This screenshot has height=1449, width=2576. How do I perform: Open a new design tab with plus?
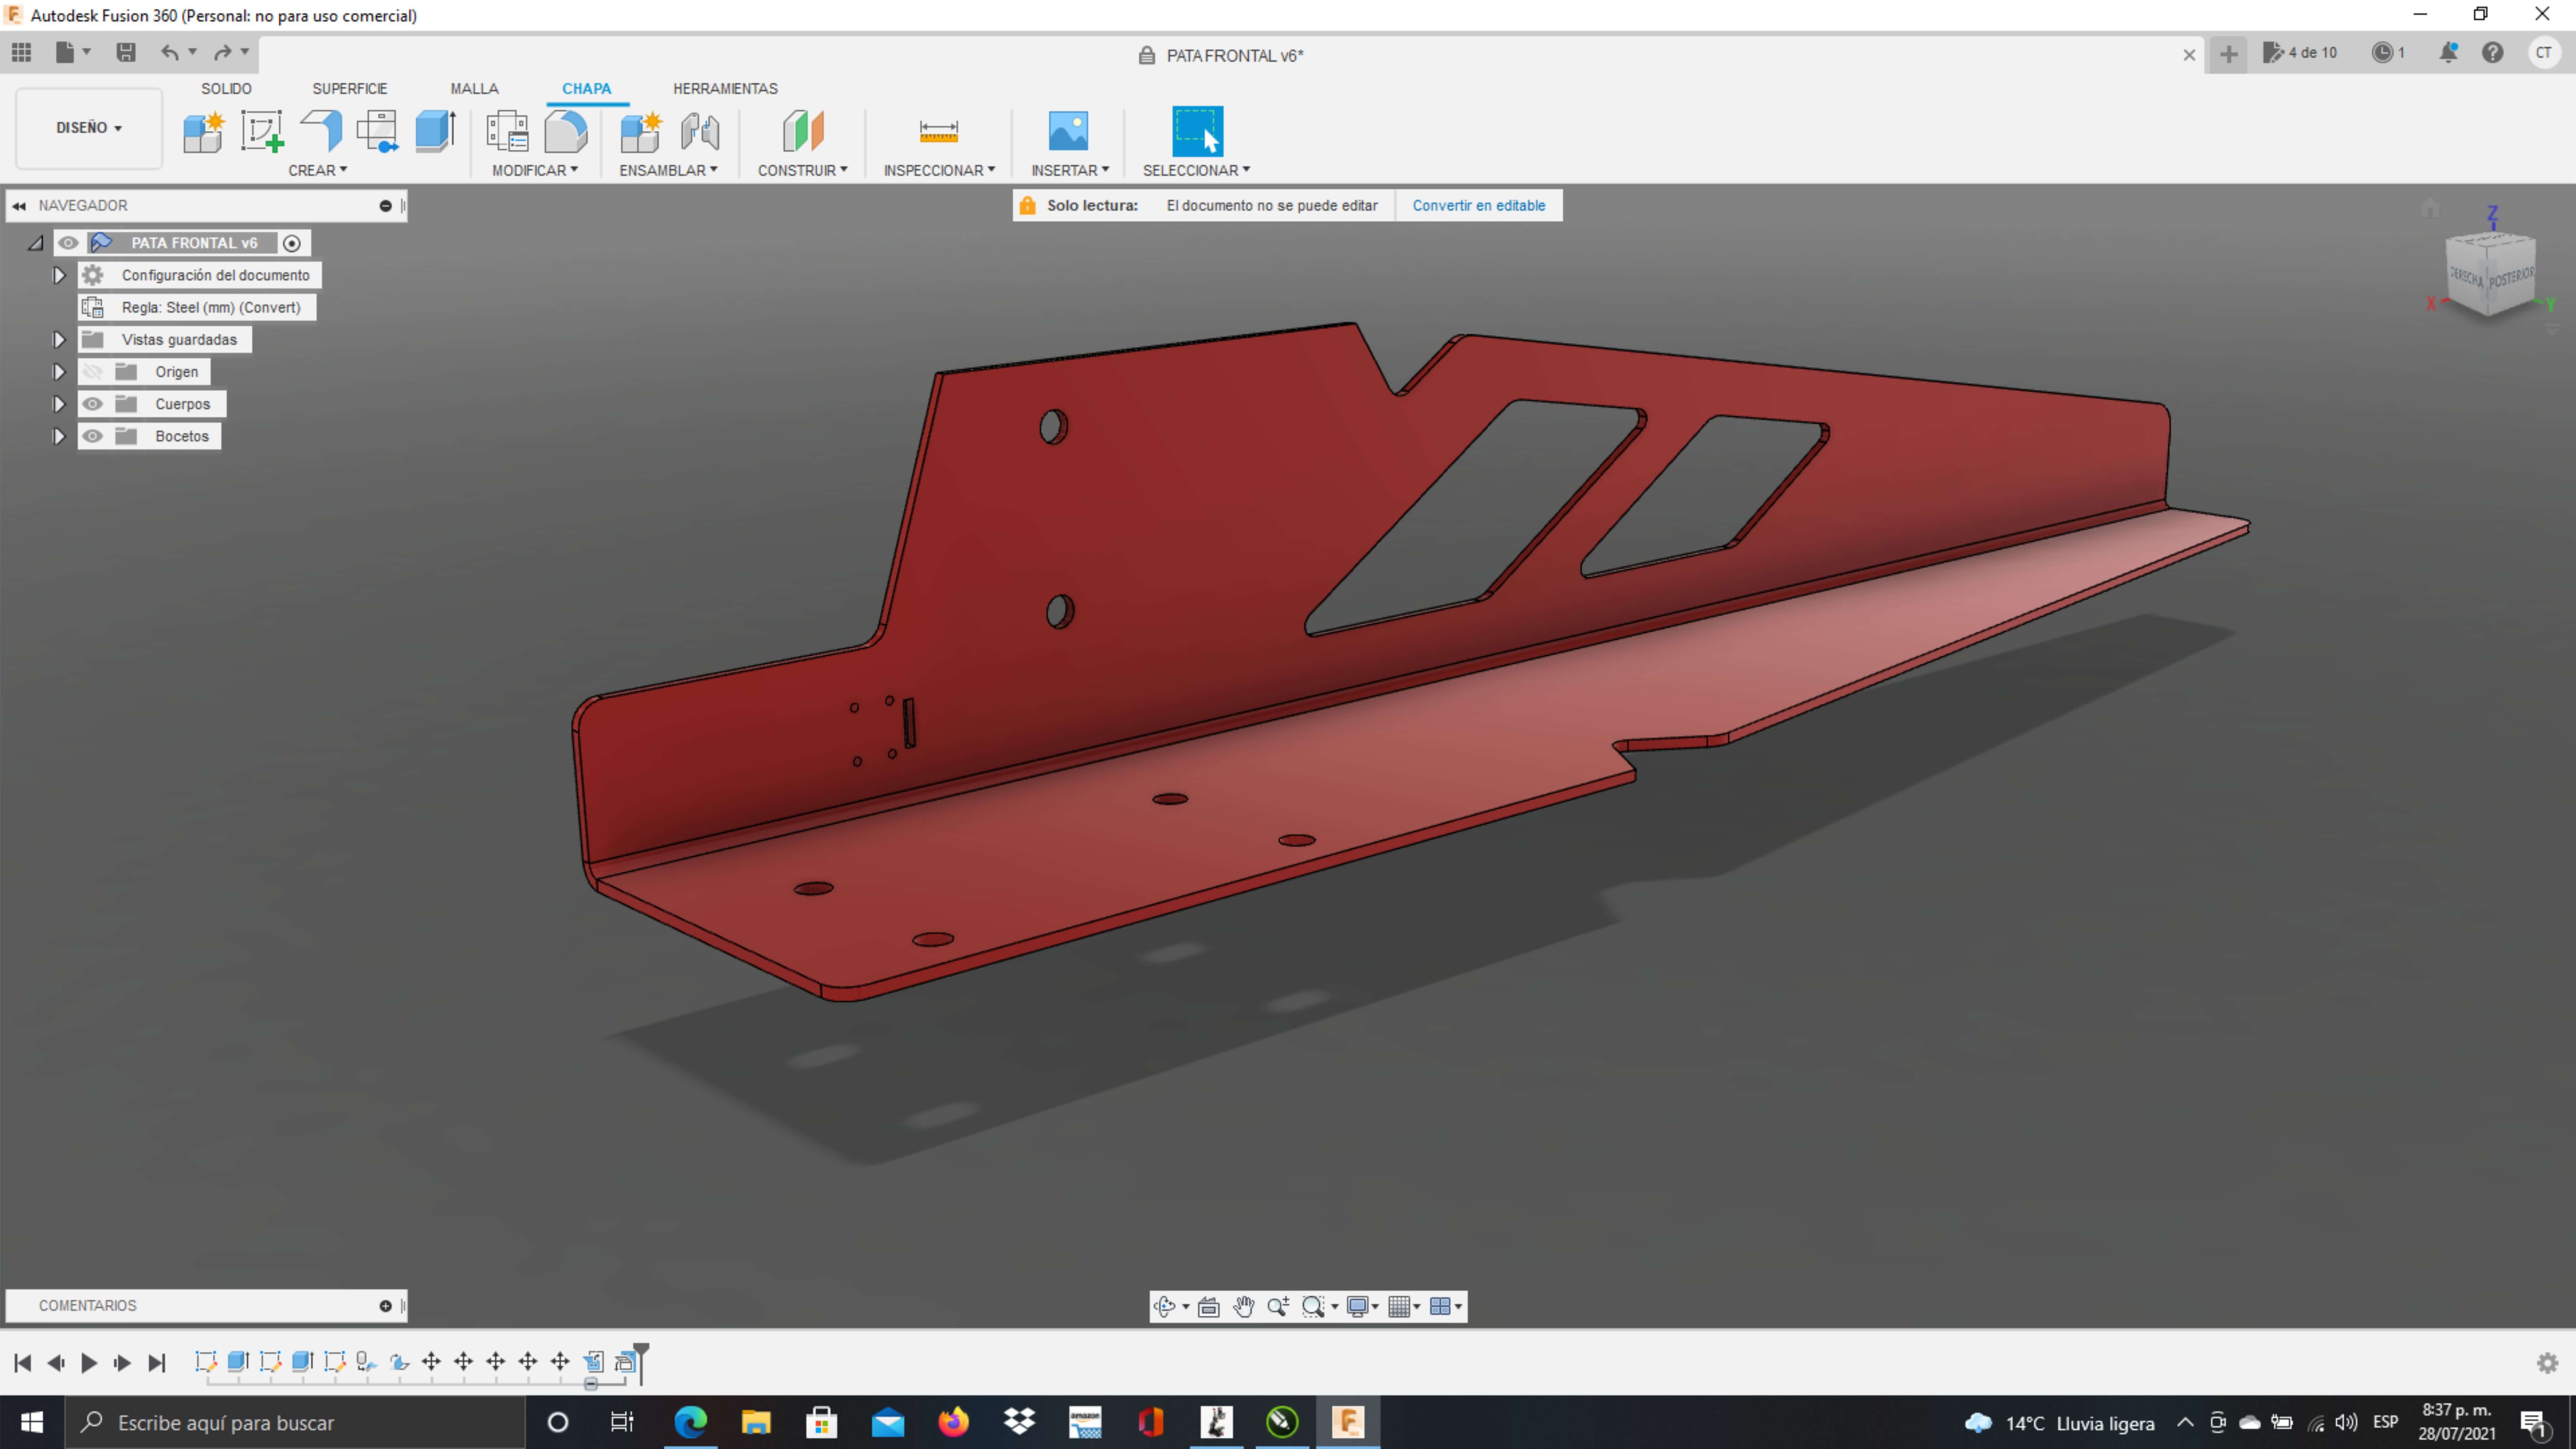pyautogui.click(x=2229, y=54)
